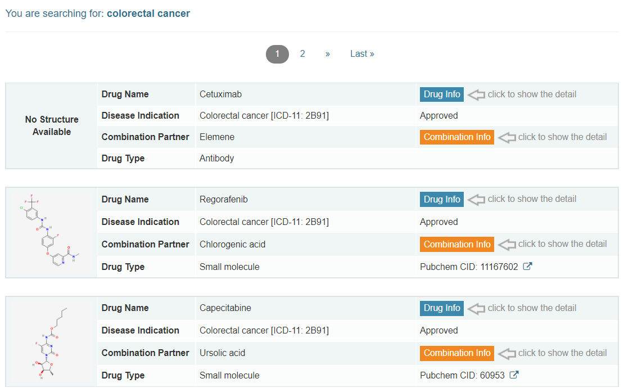The image size is (624, 392).
Task: Show Drug Info for Cetuximab
Action: pos(441,94)
